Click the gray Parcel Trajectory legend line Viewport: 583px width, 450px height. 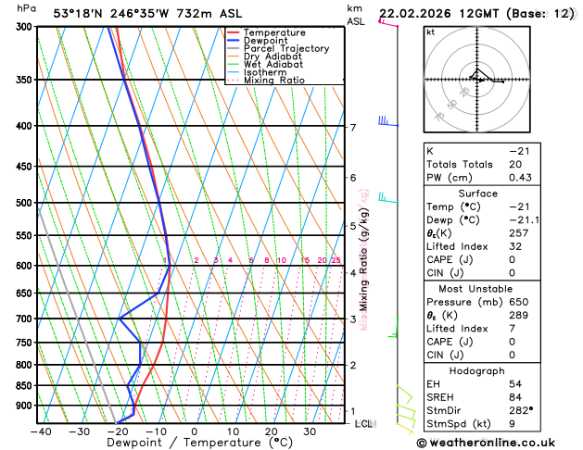coord(234,48)
